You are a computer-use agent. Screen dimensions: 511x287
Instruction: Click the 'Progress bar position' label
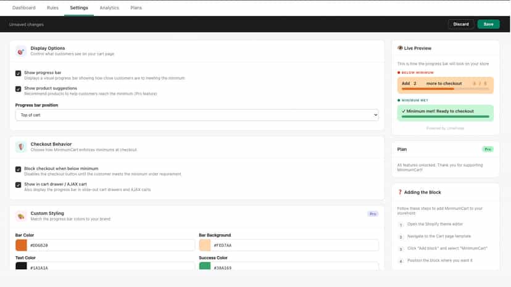click(x=36, y=105)
